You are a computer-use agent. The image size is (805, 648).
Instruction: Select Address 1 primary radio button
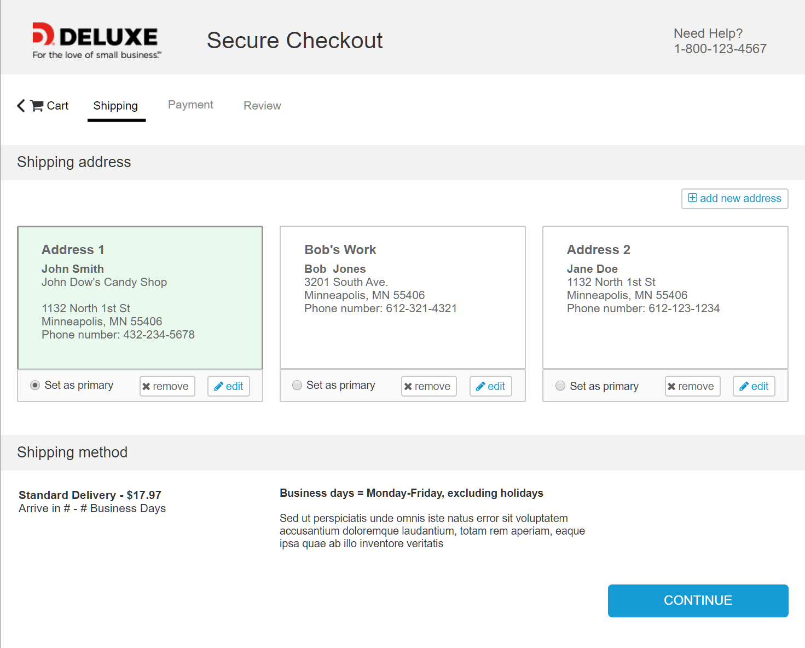click(x=35, y=386)
